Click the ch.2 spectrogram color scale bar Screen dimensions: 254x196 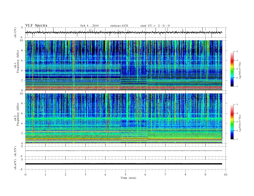click(232, 122)
